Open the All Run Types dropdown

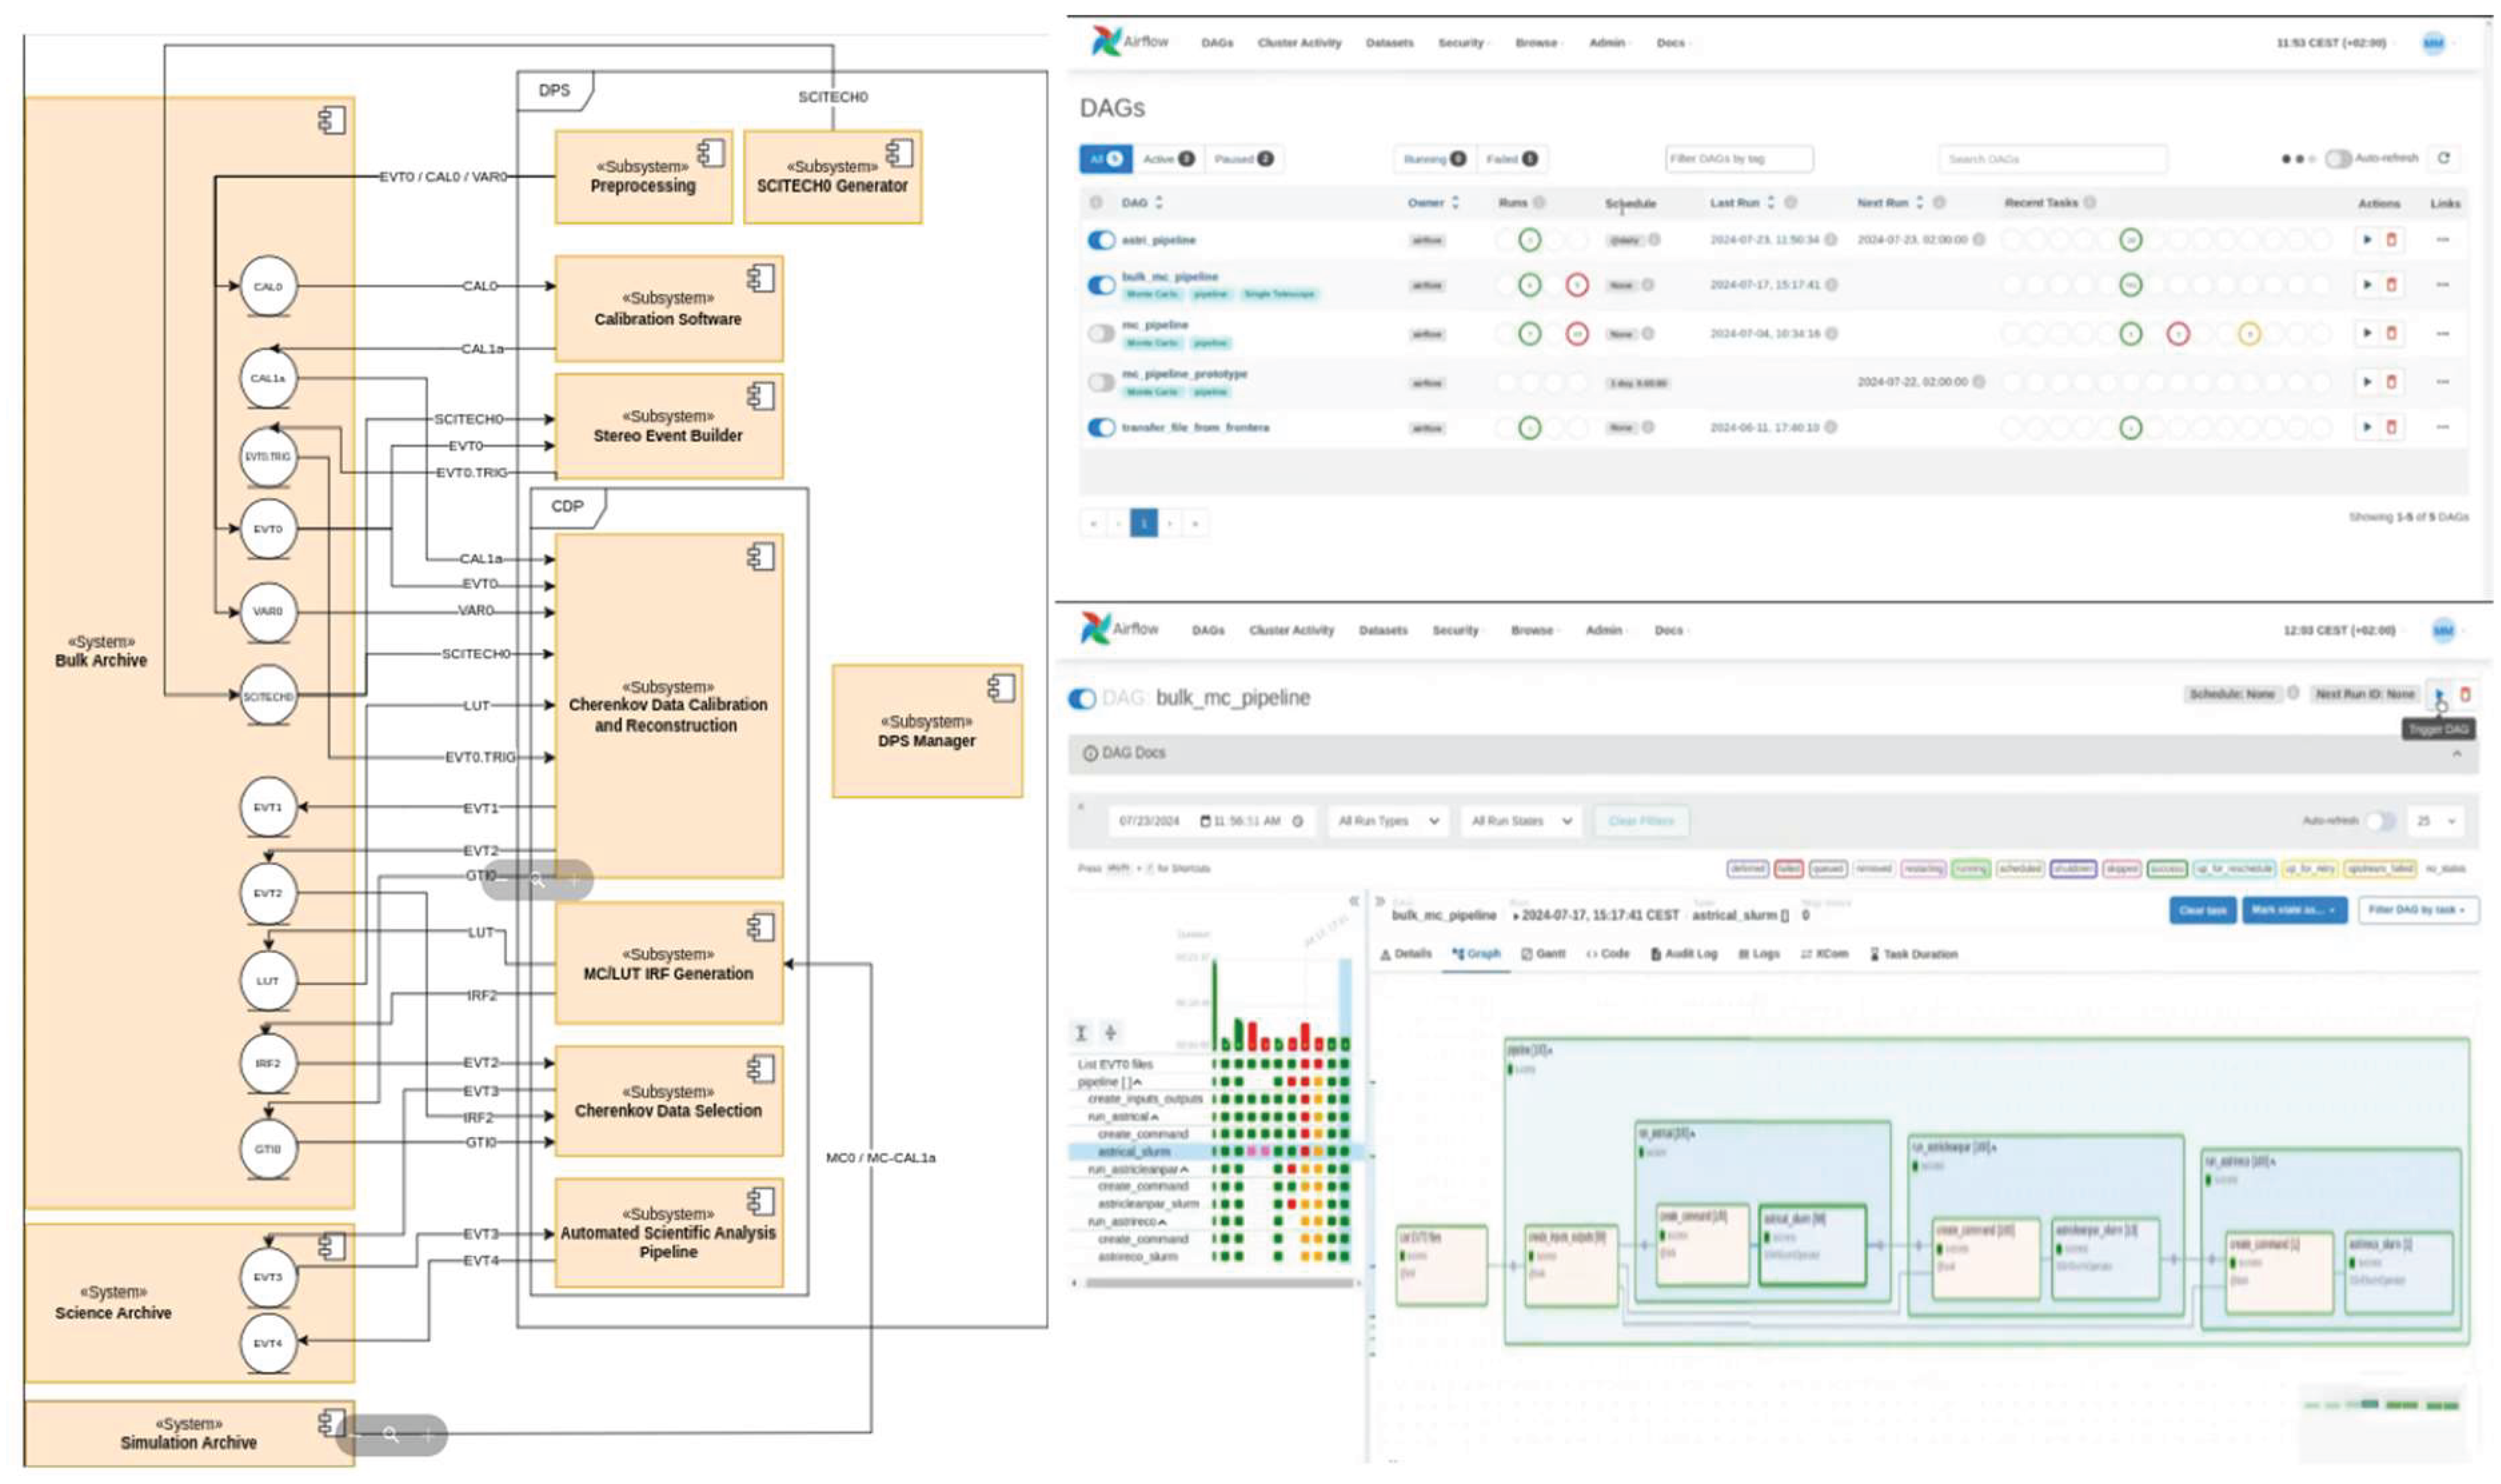(1388, 821)
